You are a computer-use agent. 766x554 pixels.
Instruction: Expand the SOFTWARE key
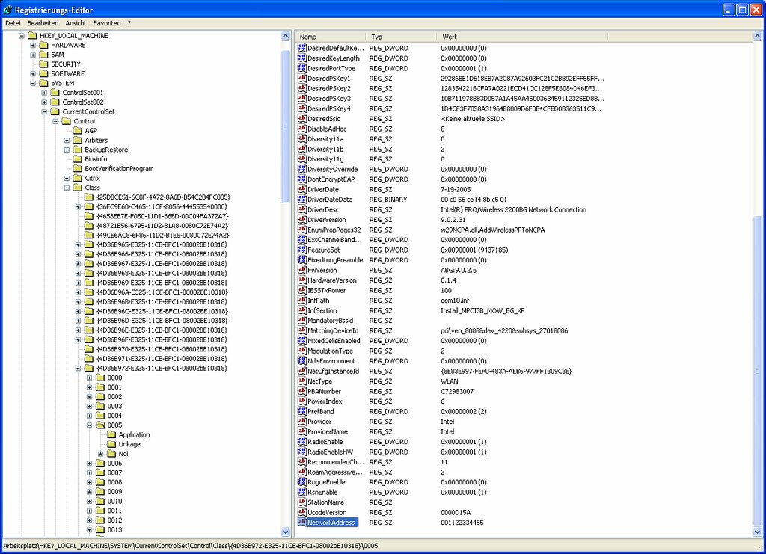pyautogui.click(x=33, y=74)
